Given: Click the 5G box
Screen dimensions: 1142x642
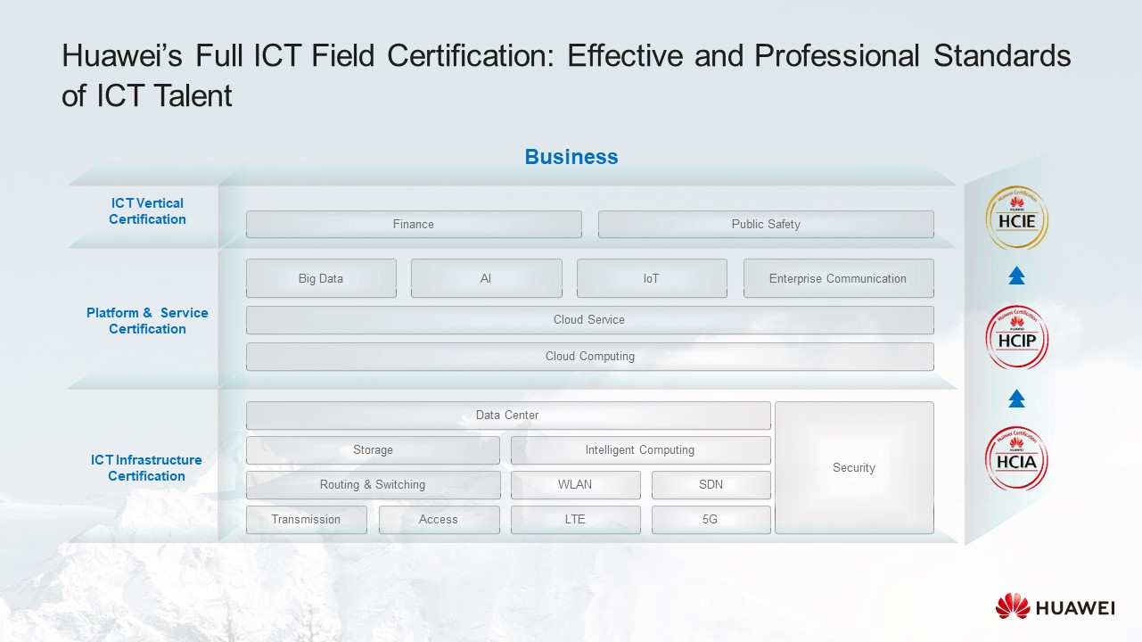Looking at the screenshot, I should (711, 520).
